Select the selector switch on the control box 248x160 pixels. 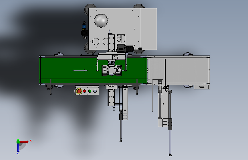[95, 91]
